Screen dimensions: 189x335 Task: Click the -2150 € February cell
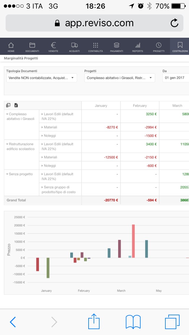coord(140,157)
